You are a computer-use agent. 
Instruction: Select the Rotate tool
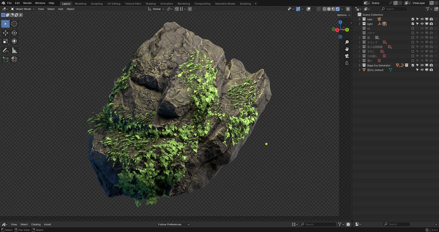click(x=14, y=33)
